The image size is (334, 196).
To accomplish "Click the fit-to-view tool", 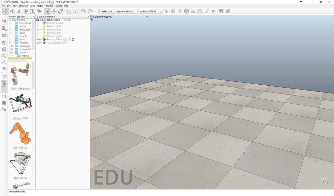I will click(32, 11).
